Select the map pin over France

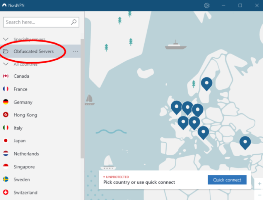point(183,123)
